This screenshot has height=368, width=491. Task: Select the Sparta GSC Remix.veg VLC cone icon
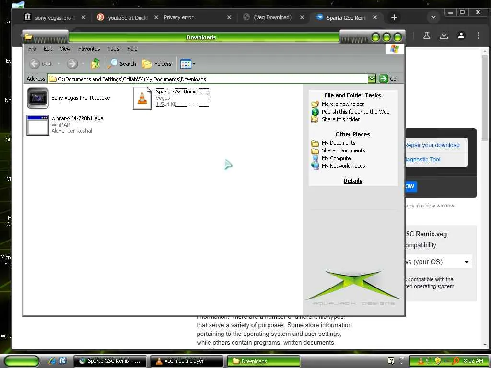tap(142, 98)
